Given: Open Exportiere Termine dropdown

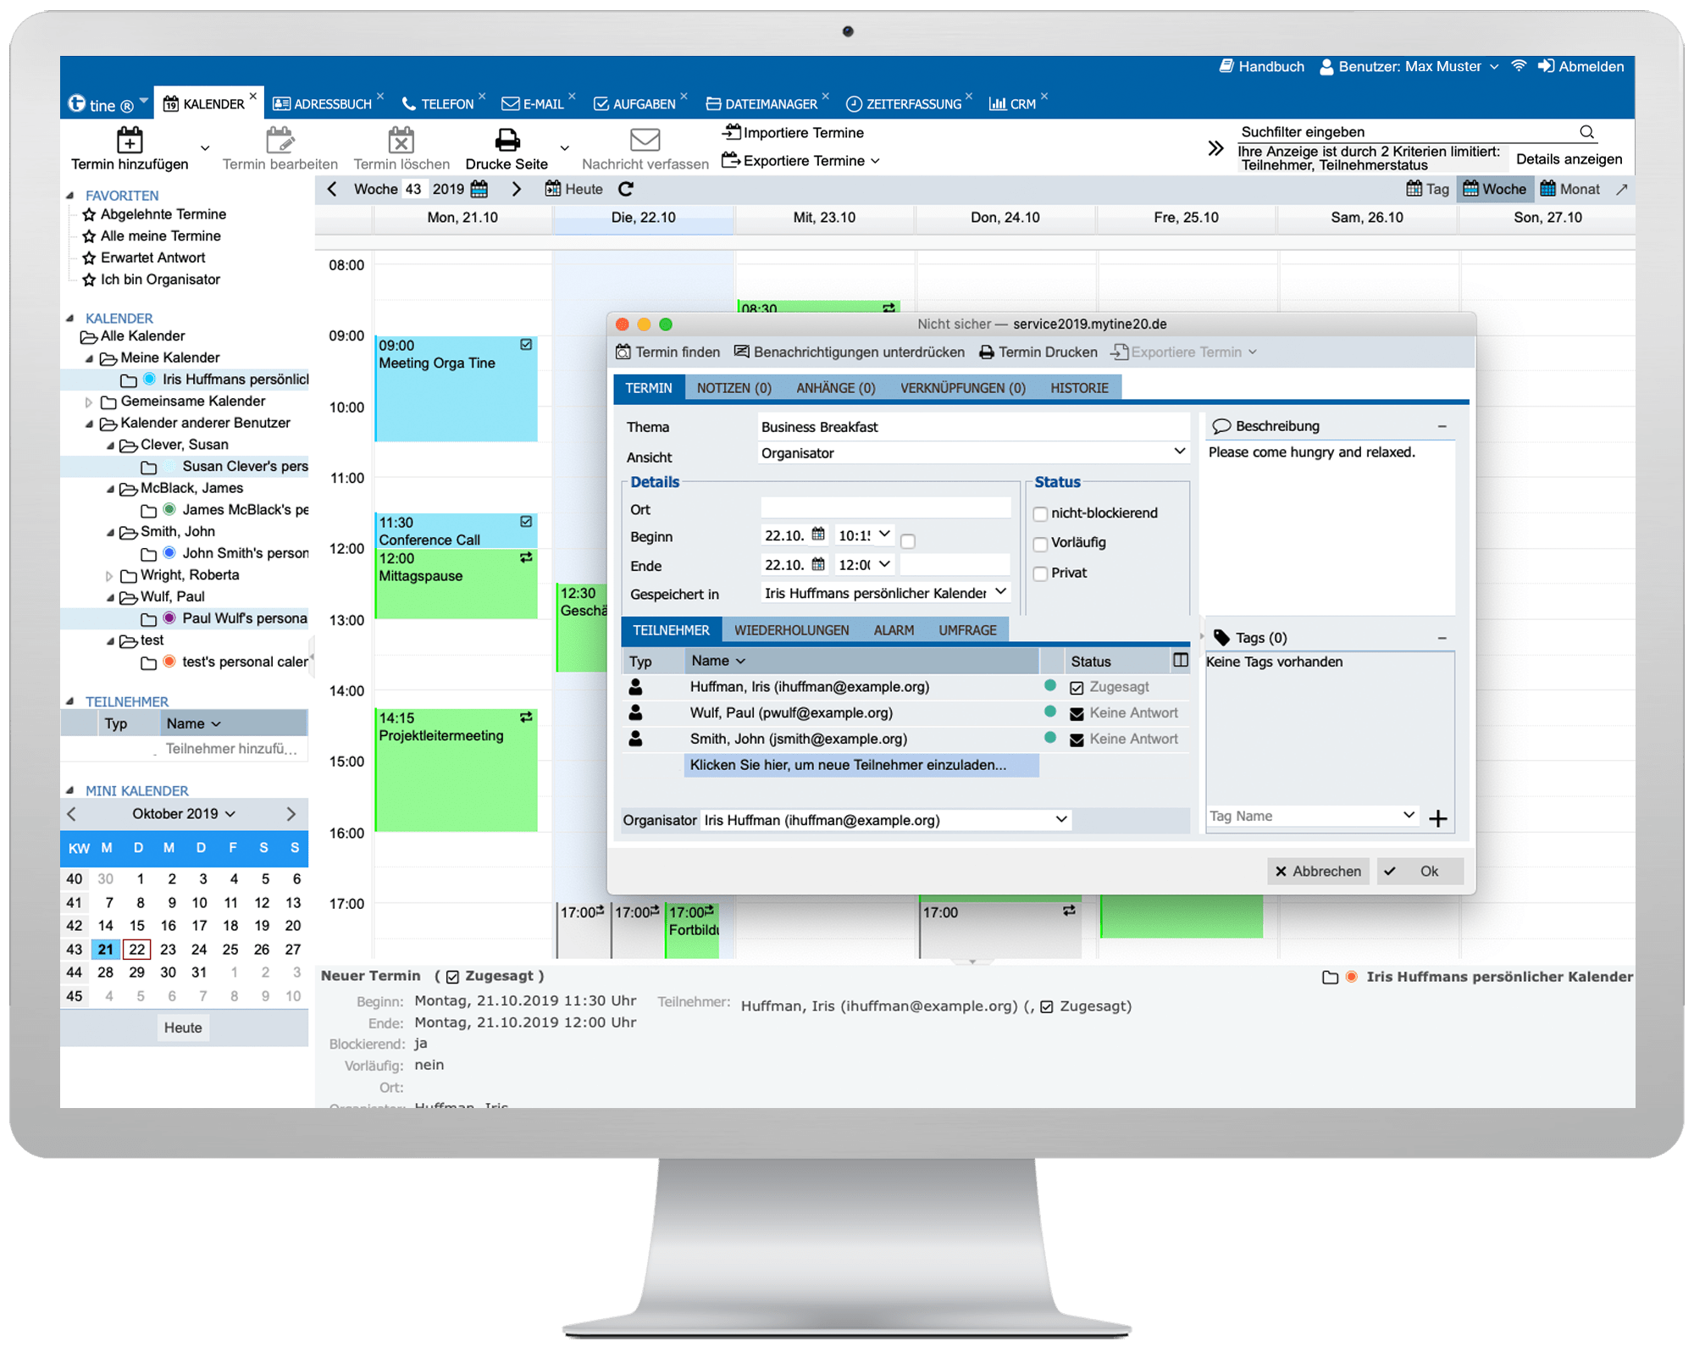Looking at the screenshot, I should click(876, 161).
